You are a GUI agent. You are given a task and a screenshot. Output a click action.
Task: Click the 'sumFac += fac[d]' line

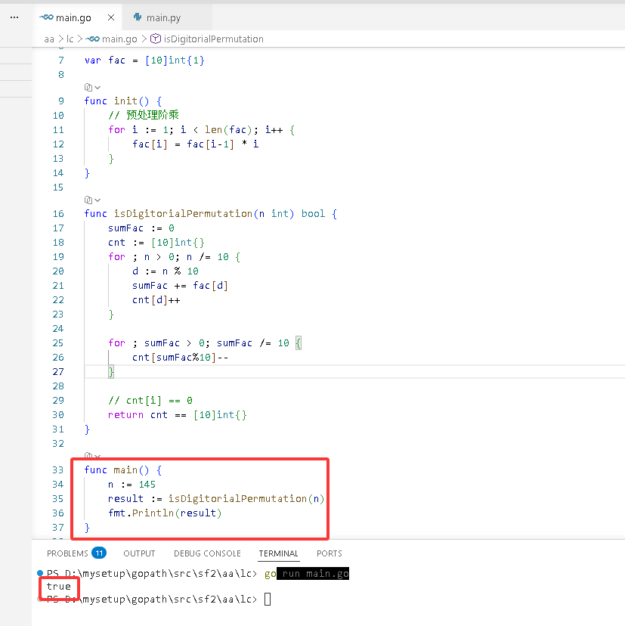(180, 286)
